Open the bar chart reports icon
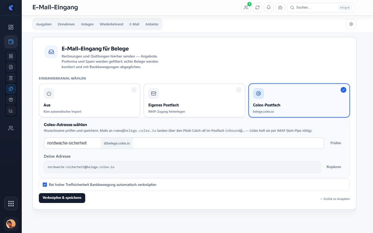The image size is (373, 233). tap(11, 111)
